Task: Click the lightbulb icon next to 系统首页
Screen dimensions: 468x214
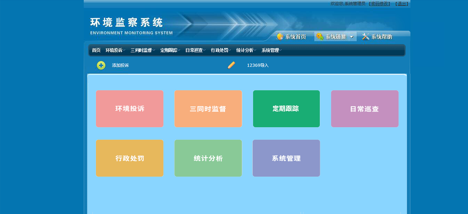Action: tap(280, 37)
